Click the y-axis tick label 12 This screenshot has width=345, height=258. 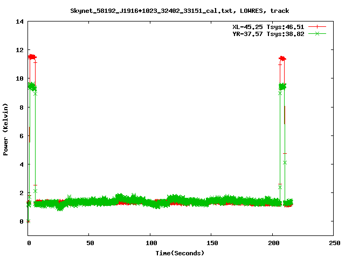[19, 50]
